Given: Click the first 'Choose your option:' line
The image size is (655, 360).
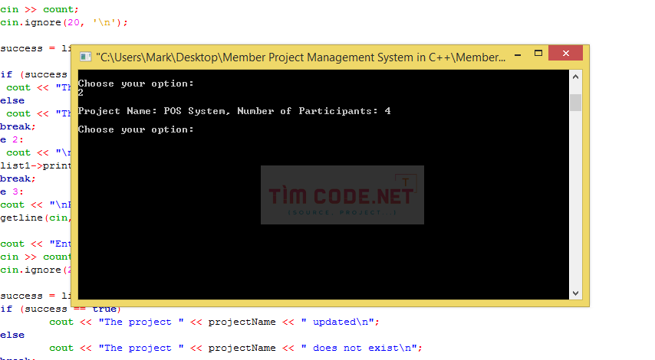Looking at the screenshot, I should pos(136,83).
